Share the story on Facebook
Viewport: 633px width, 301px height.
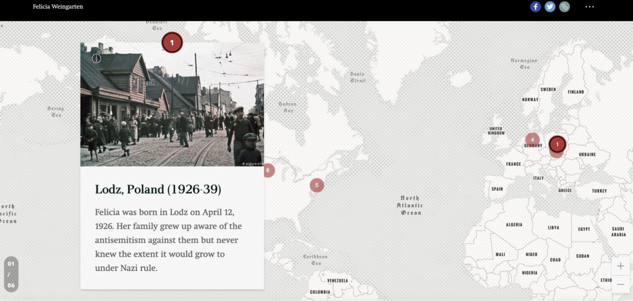tap(535, 7)
